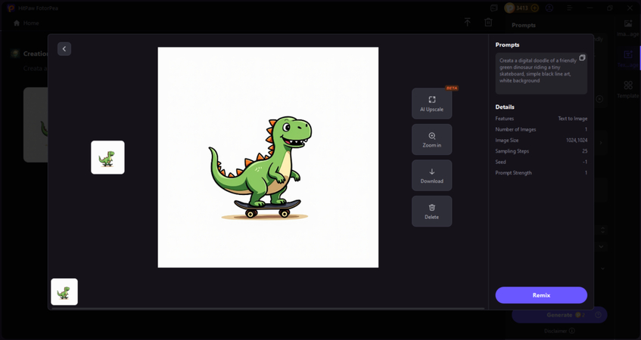
Task: Open the Image to image sidebar tab
Action: pyautogui.click(x=628, y=28)
